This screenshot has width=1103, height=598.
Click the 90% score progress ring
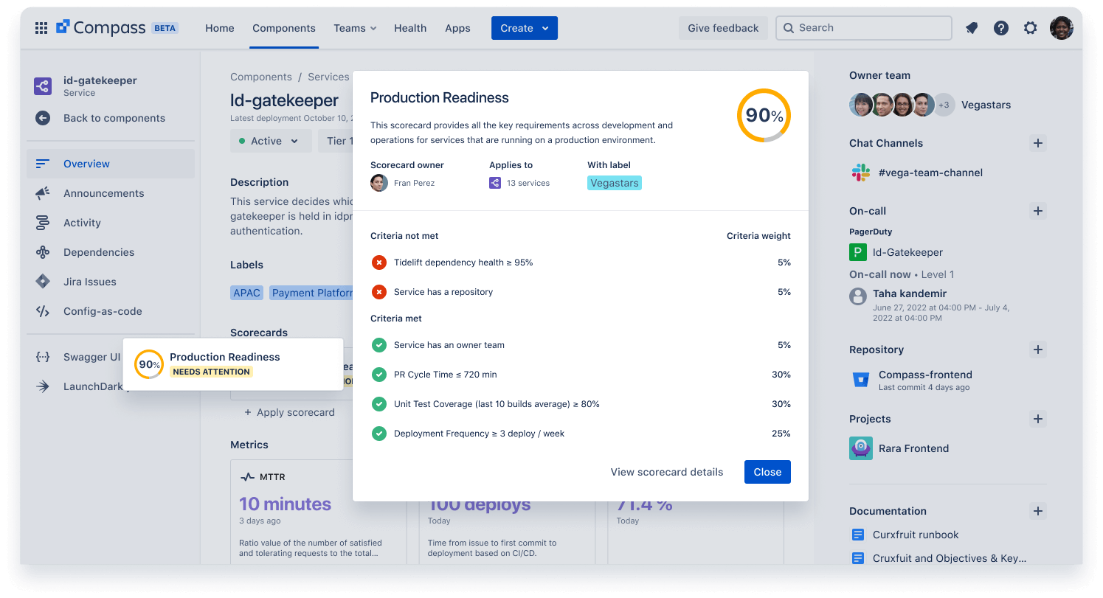pyautogui.click(x=763, y=115)
